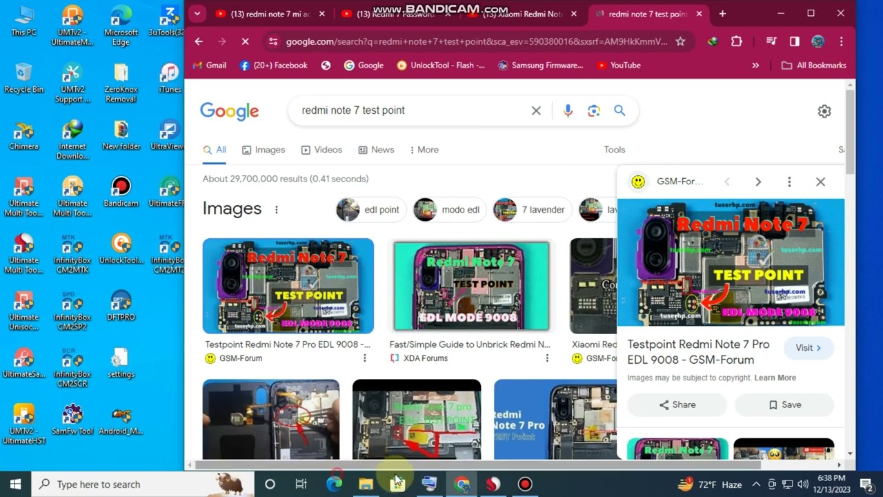Click the Windows taskbar search box
The height and width of the screenshot is (497, 883).
point(143,484)
